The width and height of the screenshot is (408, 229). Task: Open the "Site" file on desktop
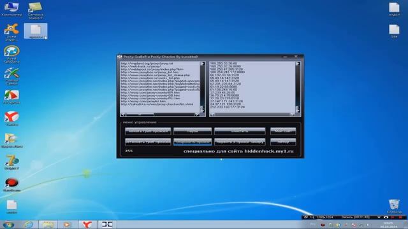pos(394,31)
